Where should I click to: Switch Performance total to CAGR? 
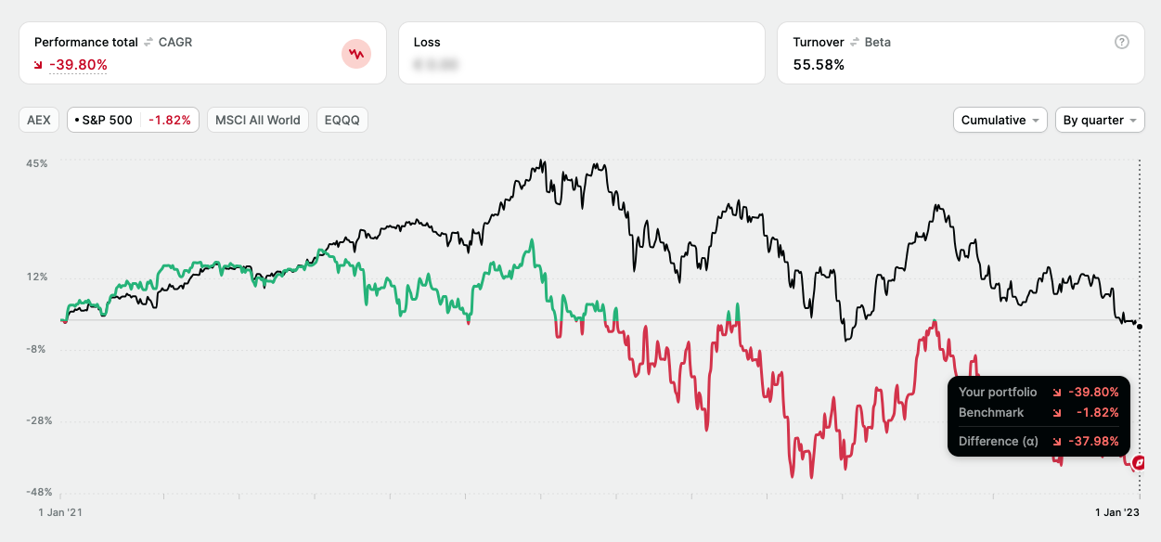(175, 43)
